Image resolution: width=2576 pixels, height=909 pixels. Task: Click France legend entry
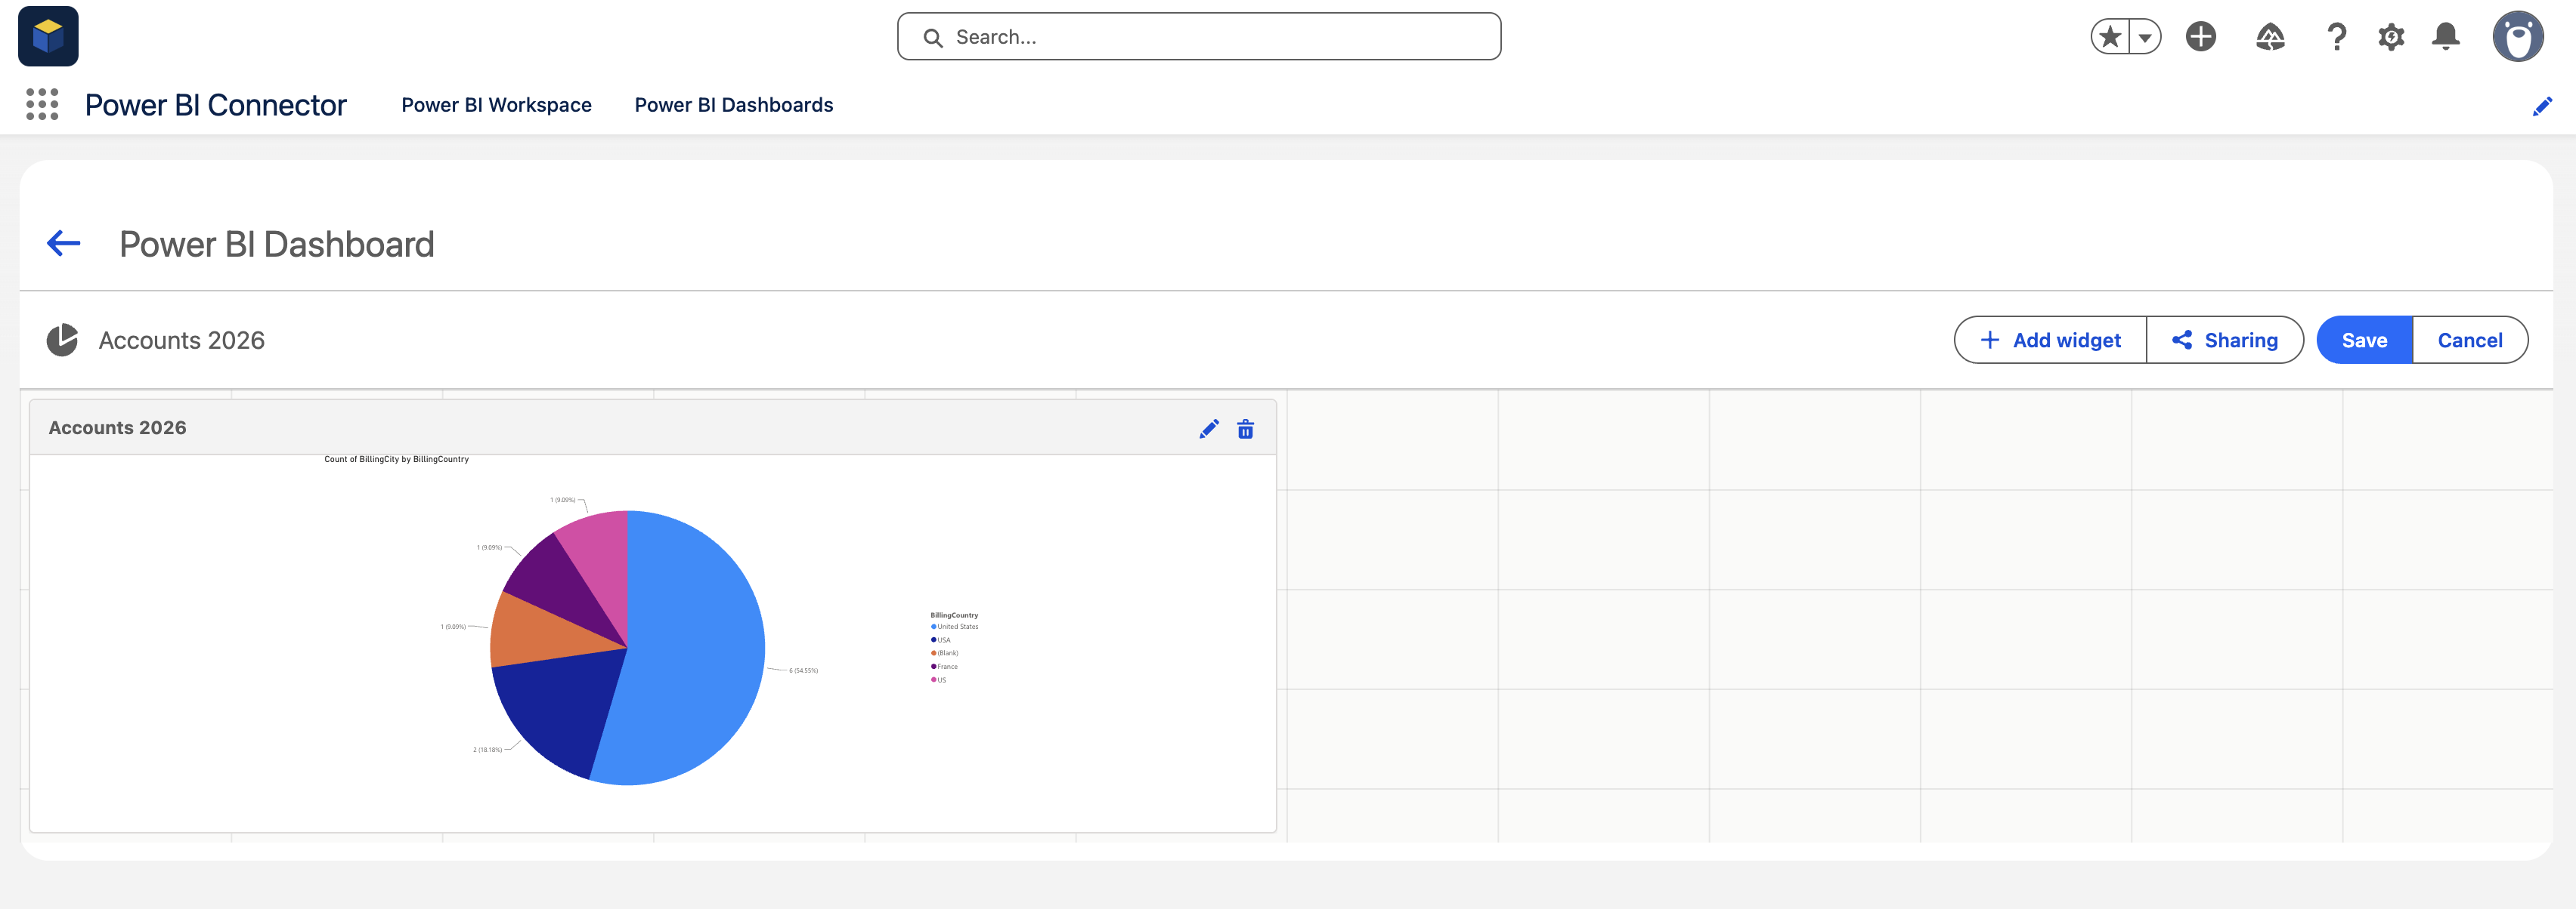pos(944,666)
